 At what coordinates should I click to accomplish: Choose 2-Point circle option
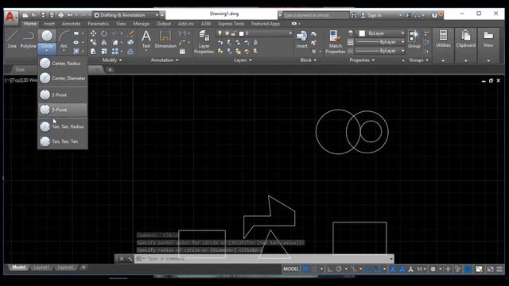[x=63, y=95]
